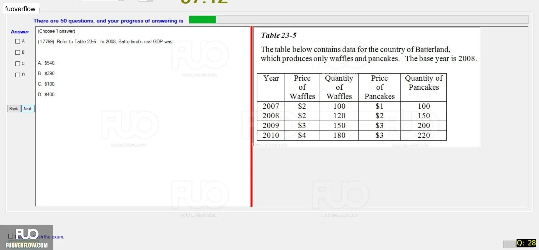
Task: Click the FUOVERFLOW.COM logo
Action: click(x=27, y=238)
